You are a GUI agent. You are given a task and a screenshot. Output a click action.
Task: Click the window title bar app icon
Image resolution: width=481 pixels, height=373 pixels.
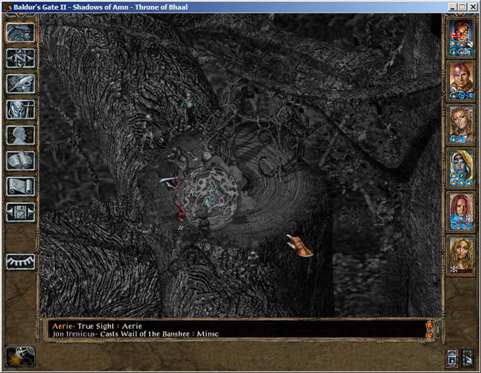pyautogui.click(x=7, y=7)
